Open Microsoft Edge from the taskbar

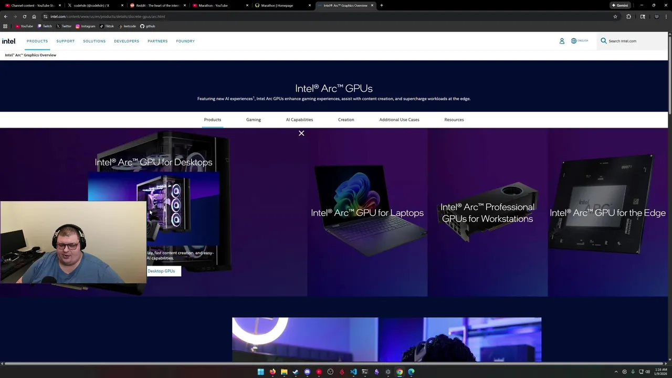pyautogui.click(x=411, y=372)
